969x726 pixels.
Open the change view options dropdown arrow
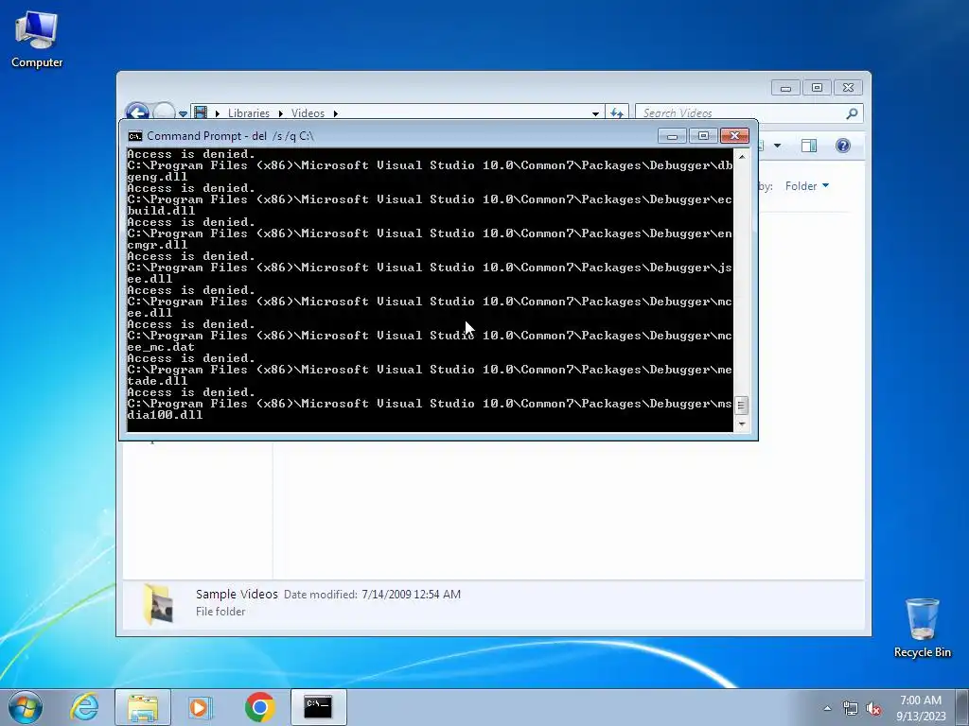[x=778, y=146]
